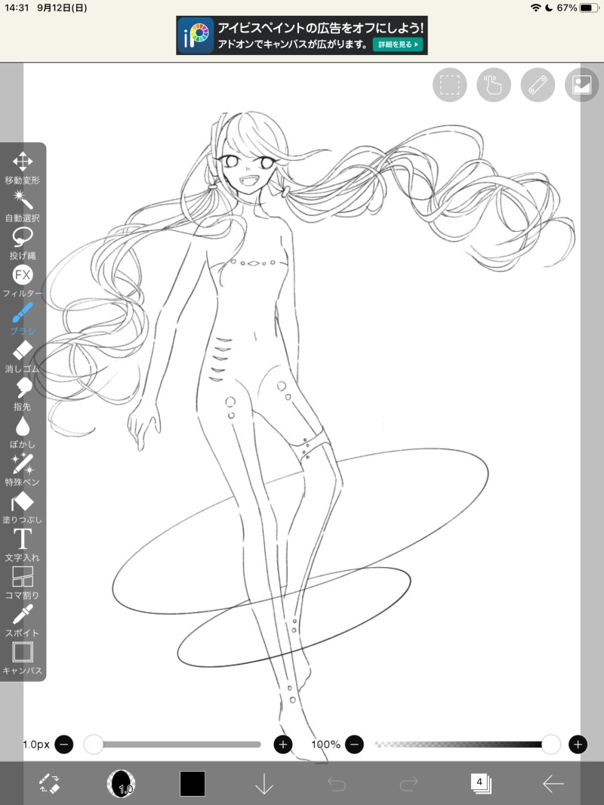Open the black color swatch

193,783
